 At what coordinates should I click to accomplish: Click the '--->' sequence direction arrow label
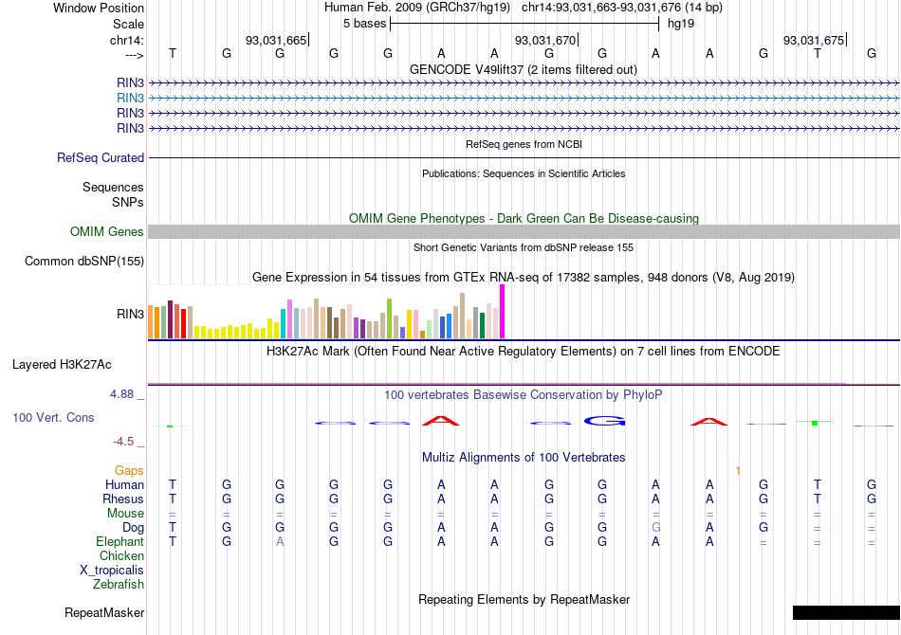click(x=135, y=55)
